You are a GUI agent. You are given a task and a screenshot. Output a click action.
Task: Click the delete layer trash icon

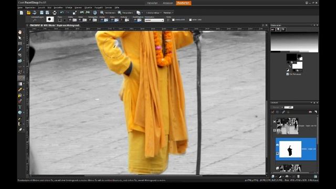(x=298, y=176)
